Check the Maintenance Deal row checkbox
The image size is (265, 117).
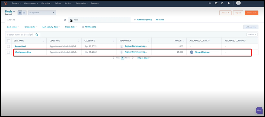(8, 52)
